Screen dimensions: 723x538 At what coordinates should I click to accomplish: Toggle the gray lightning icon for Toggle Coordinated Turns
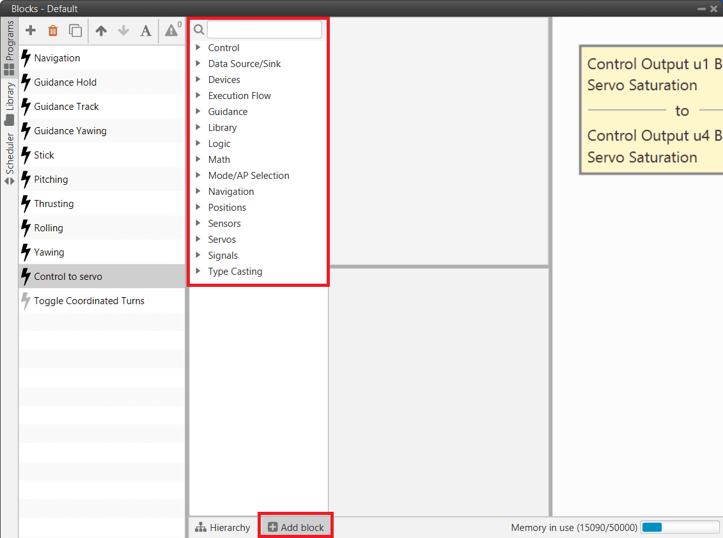[26, 301]
